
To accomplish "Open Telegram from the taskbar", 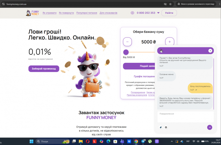I will click(x=143, y=141).
